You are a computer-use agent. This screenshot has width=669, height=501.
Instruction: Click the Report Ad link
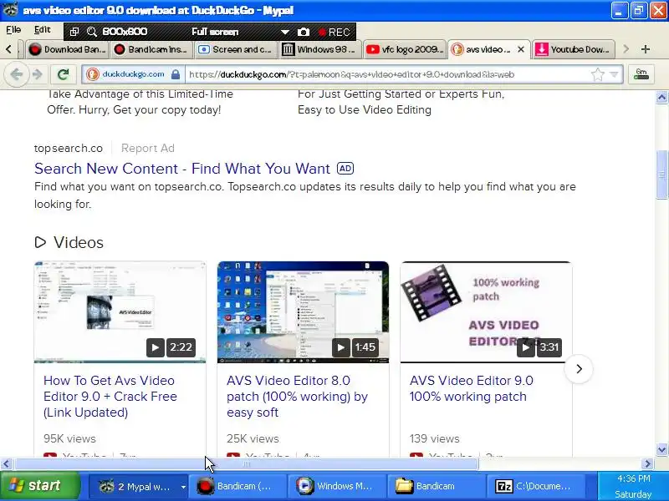(x=148, y=149)
